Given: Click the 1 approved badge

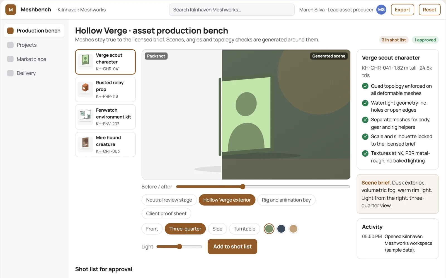Looking at the screenshot, I should point(425,40).
